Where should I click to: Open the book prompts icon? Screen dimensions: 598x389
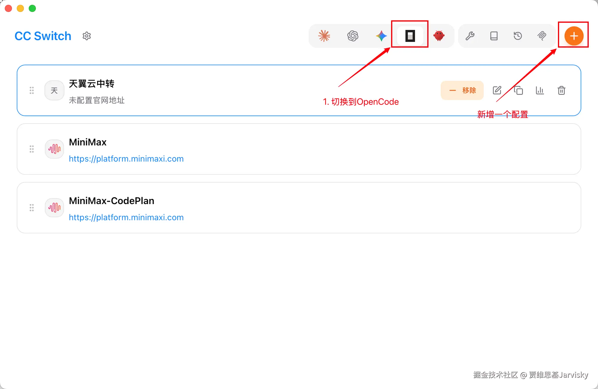coord(494,36)
